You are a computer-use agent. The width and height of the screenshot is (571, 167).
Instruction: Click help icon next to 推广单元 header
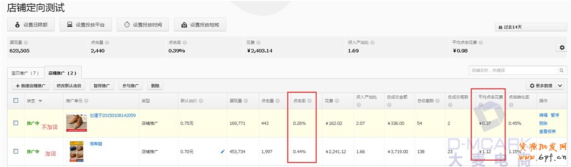(86, 101)
